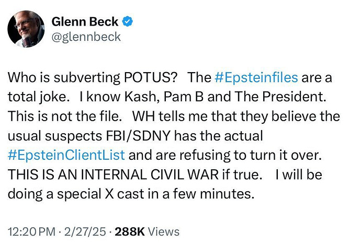Click the text INTERNAL CIVIL WAR

(x=150, y=174)
